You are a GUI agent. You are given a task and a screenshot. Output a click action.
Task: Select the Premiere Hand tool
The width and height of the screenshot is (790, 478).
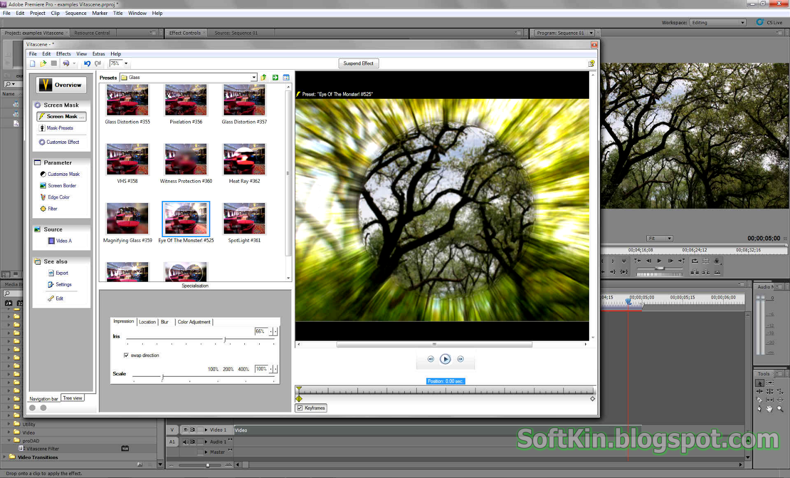770,409
